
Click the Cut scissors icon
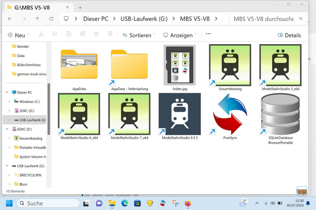coord(41,34)
